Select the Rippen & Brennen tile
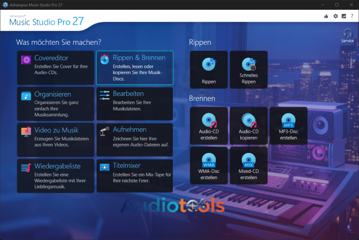Screen dimensions: 359x240 tap(135, 68)
